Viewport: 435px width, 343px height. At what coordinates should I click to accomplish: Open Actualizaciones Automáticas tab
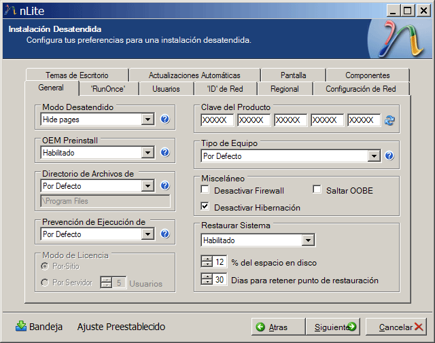pyautogui.click(x=194, y=75)
